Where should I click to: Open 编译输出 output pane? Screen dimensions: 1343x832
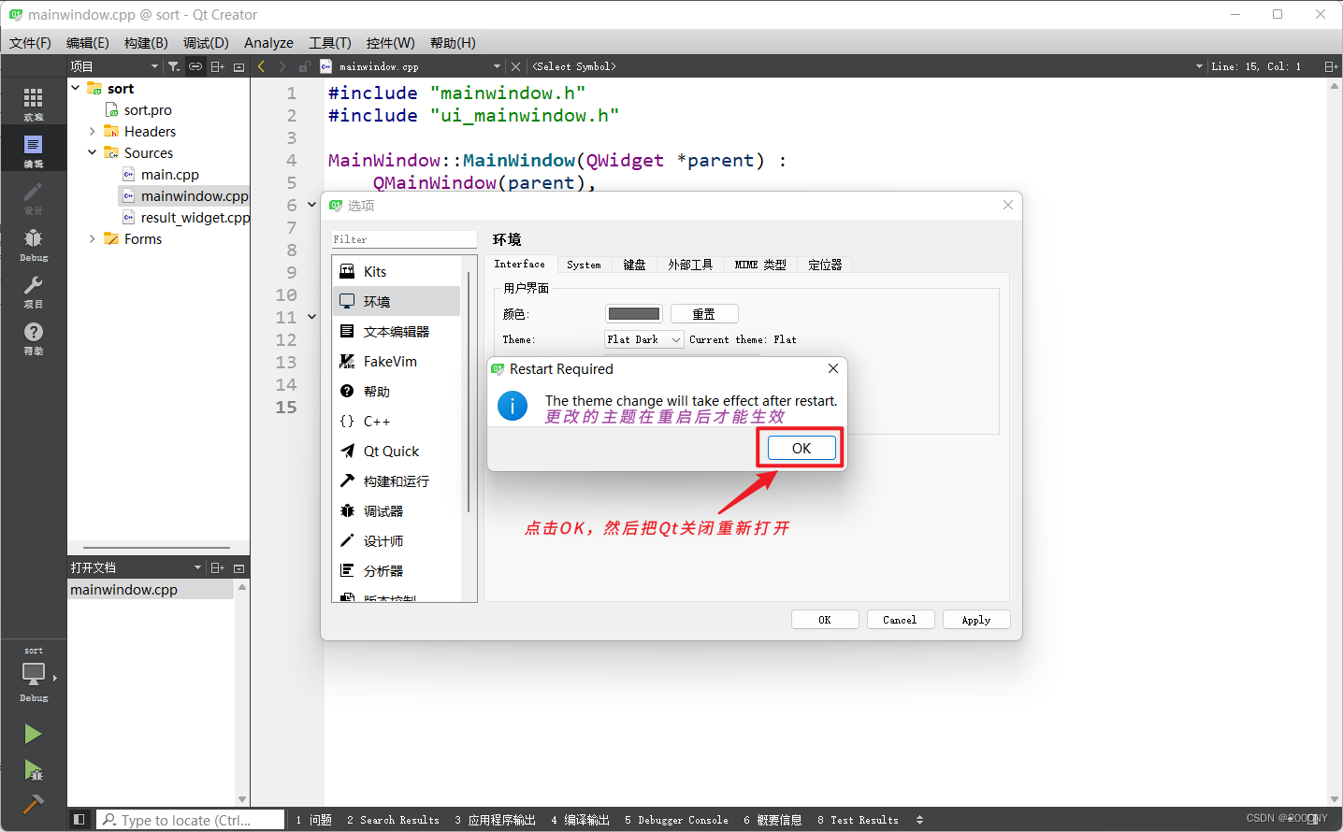click(x=580, y=820)
